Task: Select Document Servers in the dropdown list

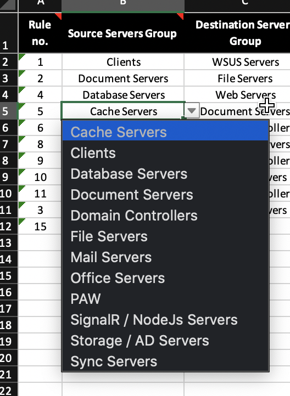Action: (165, 195)
